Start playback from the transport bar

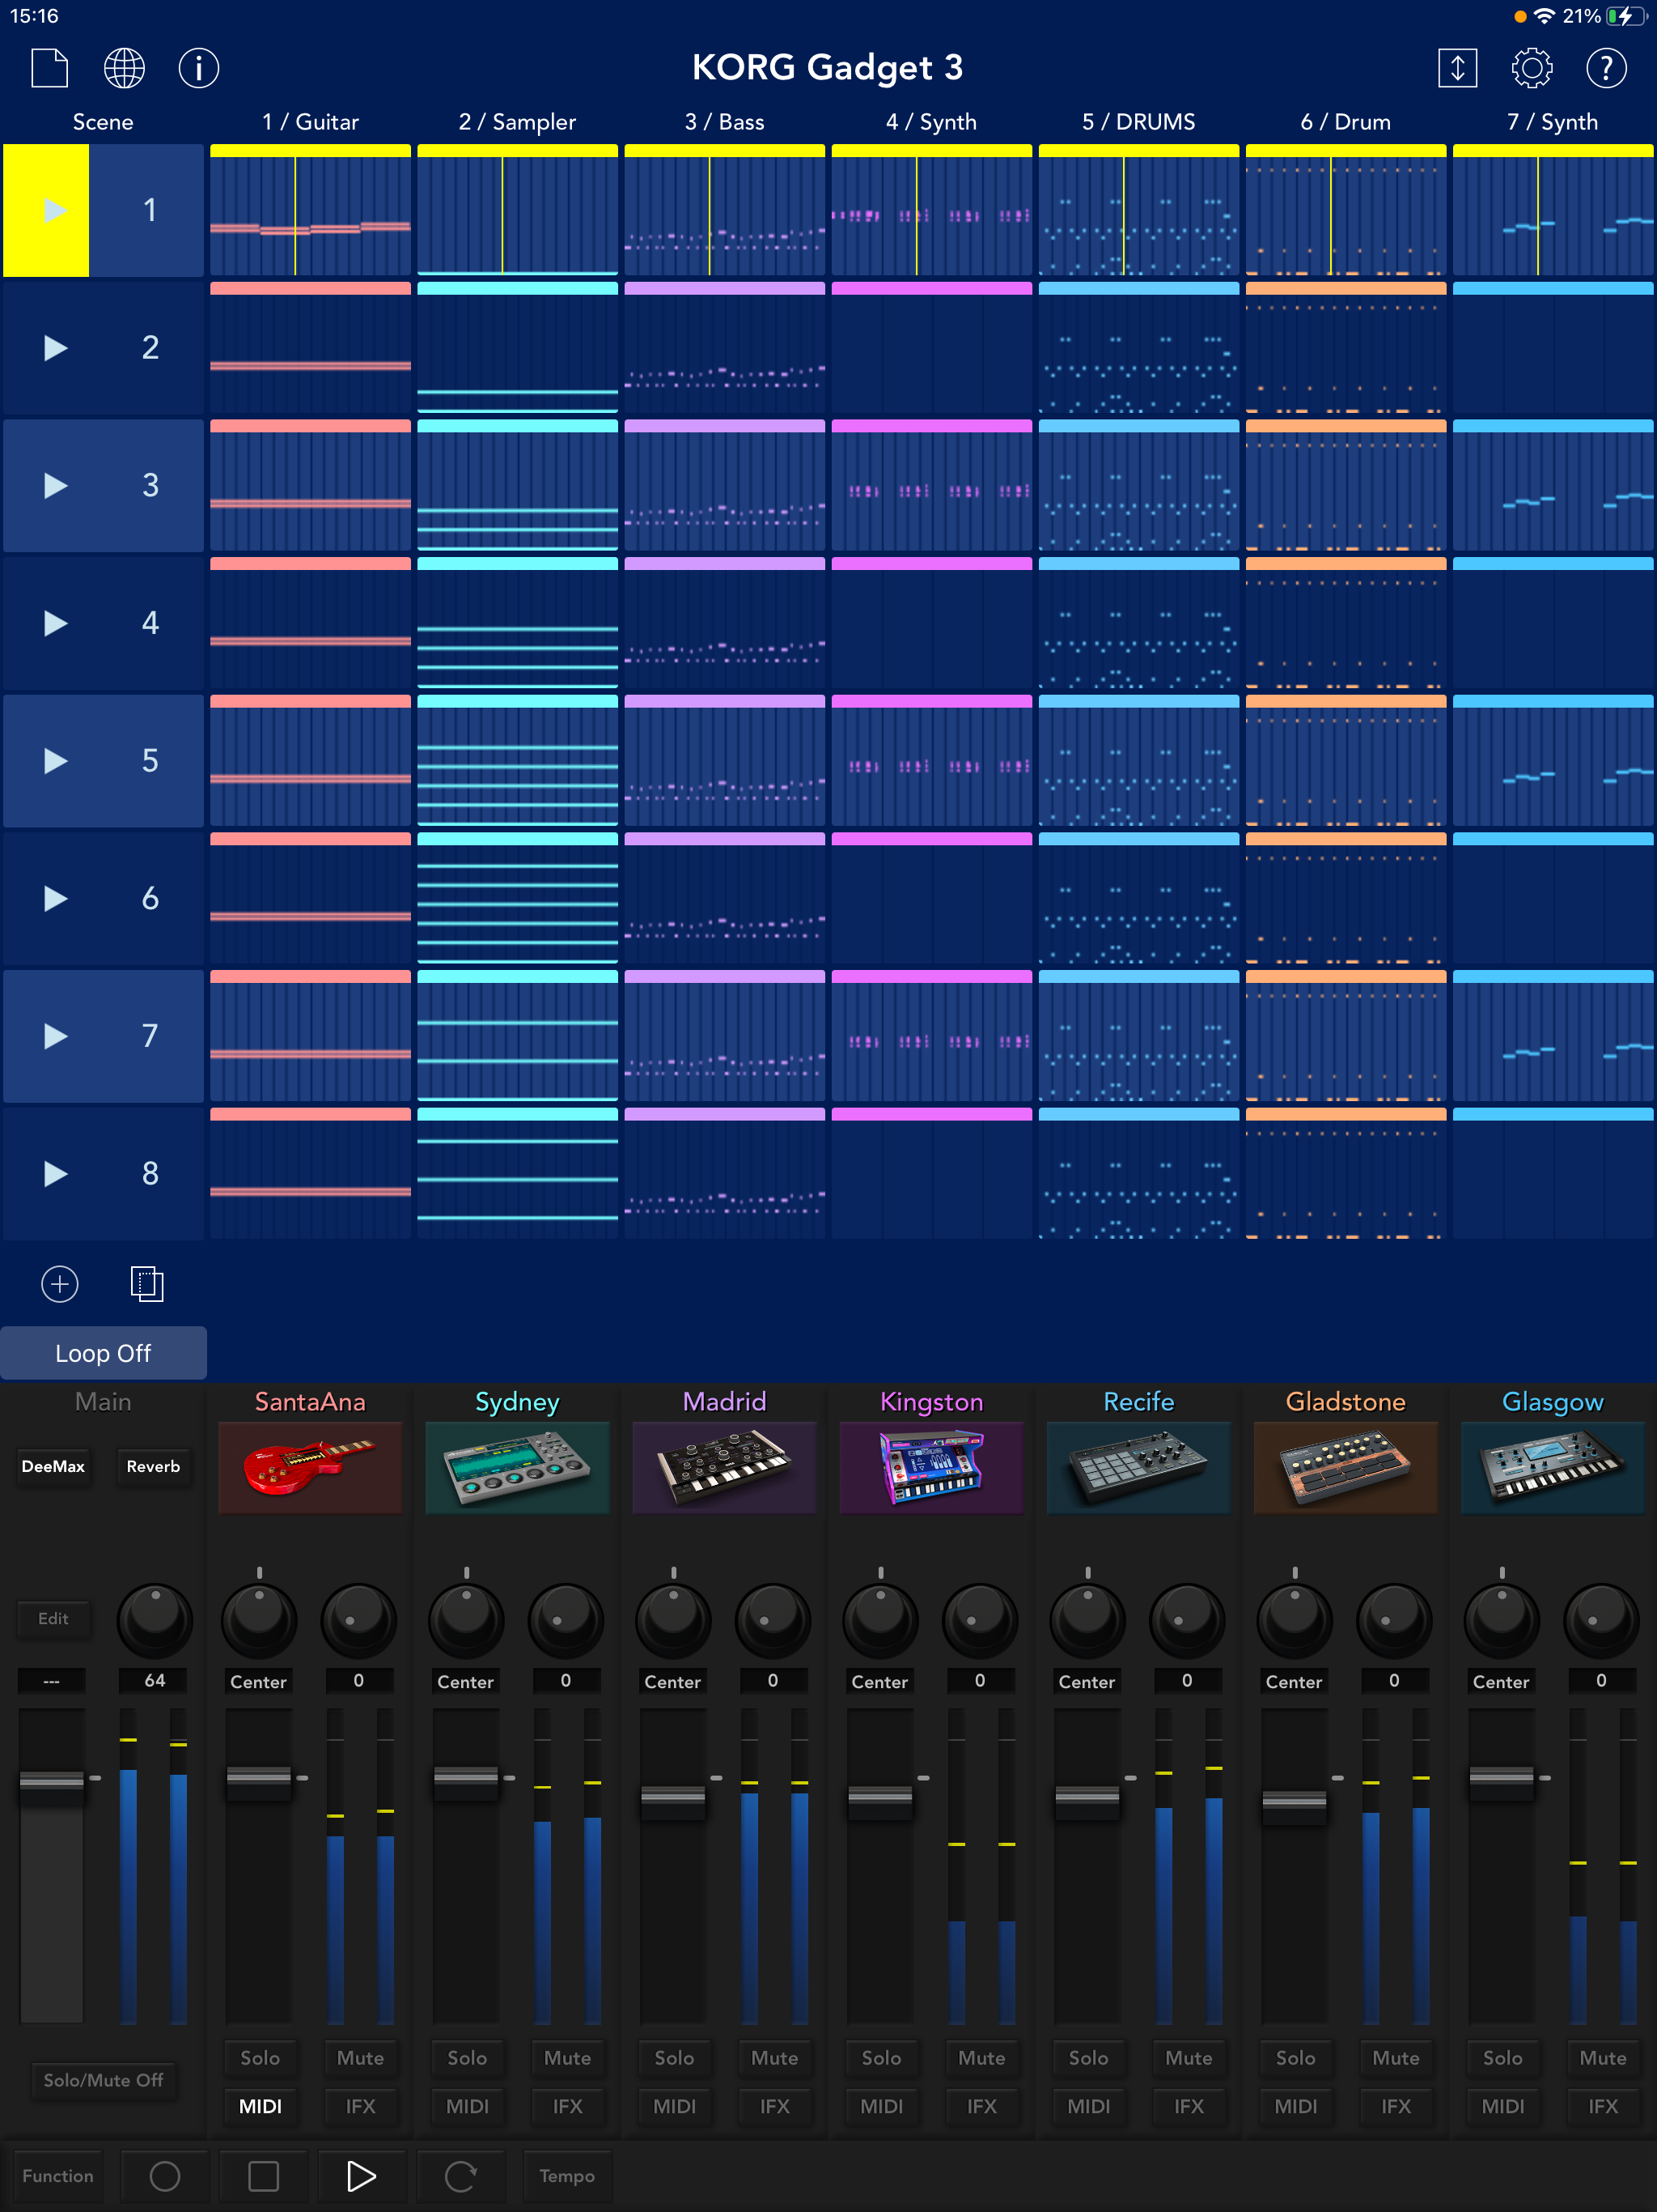(362, 2176)
